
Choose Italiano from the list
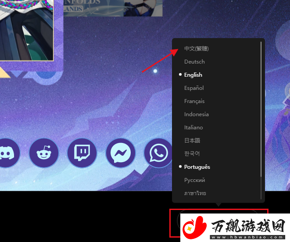click(193, 128)
